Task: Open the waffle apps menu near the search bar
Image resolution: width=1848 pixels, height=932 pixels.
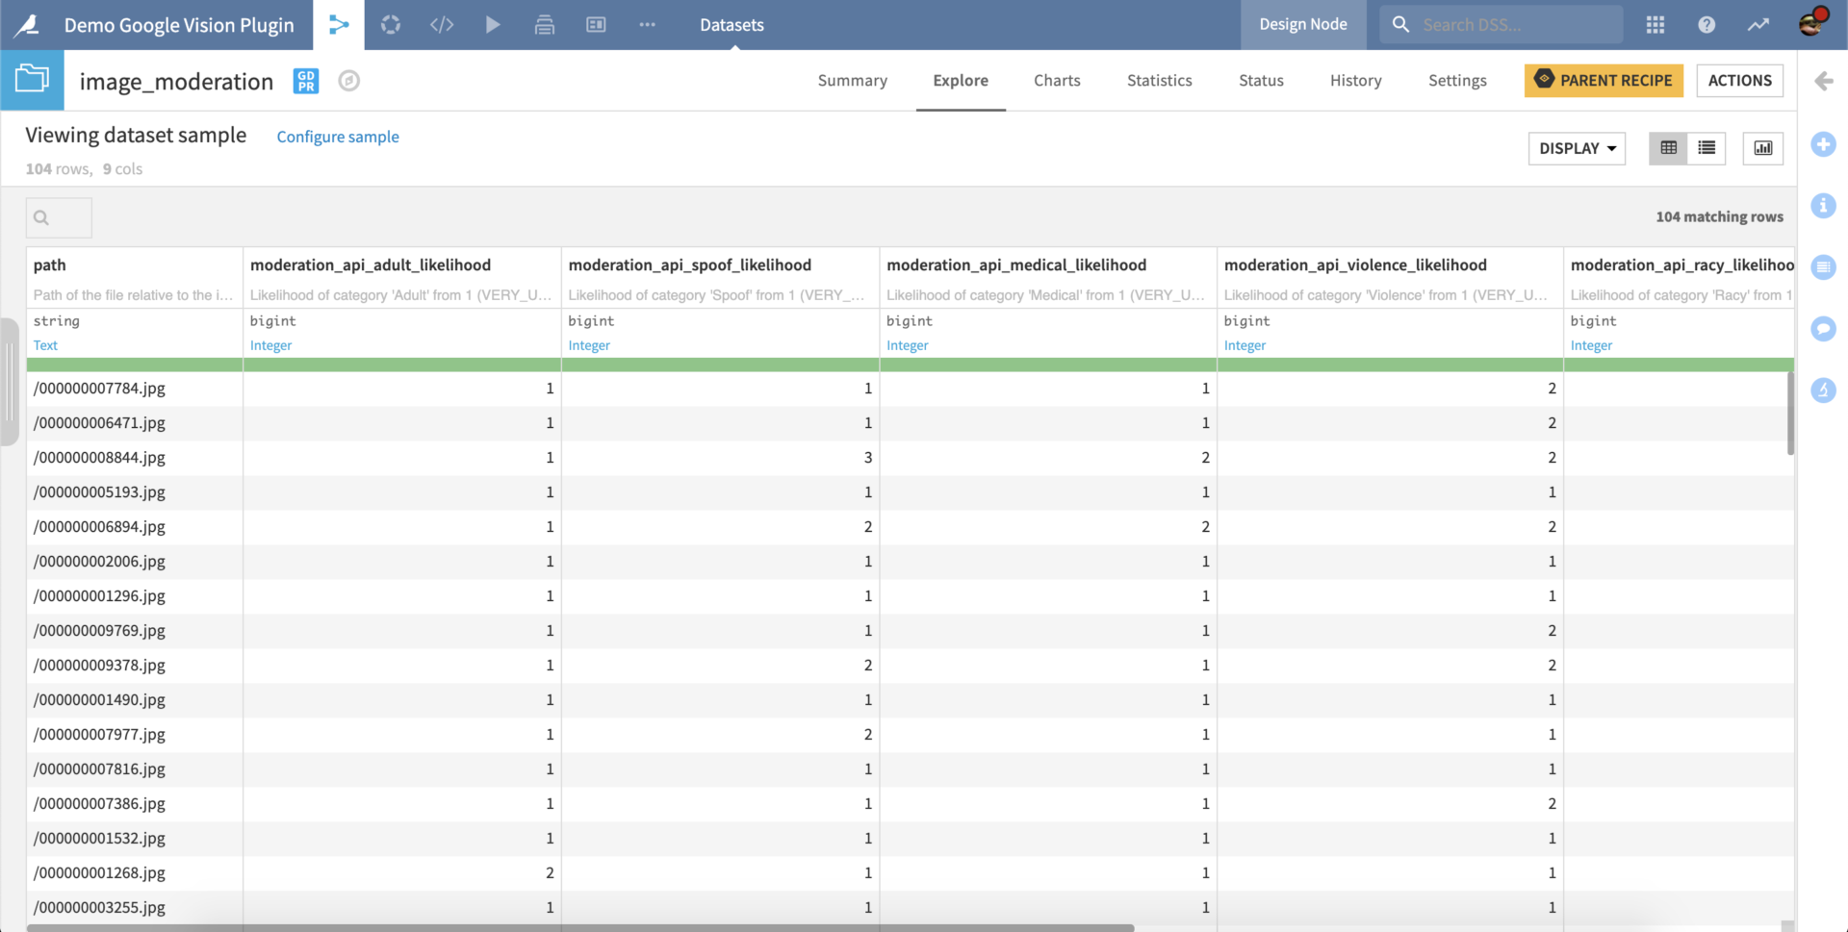Action: pos(1655,24)
